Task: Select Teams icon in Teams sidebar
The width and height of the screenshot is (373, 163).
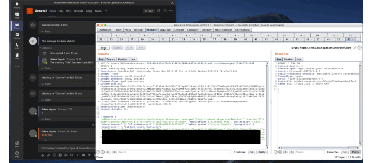Action: (x=17, y=26)
